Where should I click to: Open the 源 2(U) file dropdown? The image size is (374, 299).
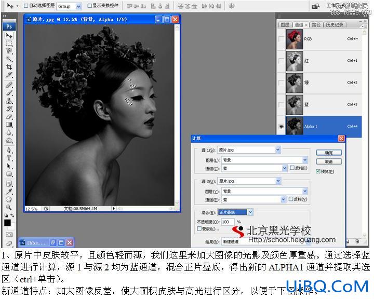point(278,181)
